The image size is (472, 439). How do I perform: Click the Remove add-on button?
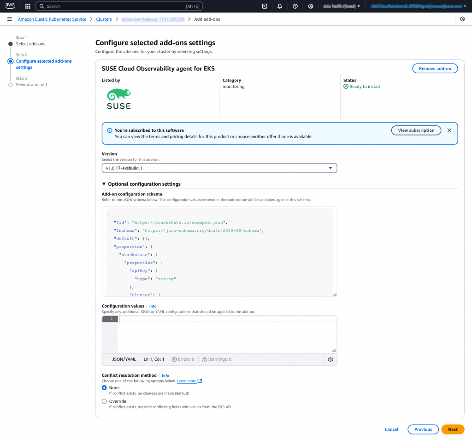tap(435, 69)
